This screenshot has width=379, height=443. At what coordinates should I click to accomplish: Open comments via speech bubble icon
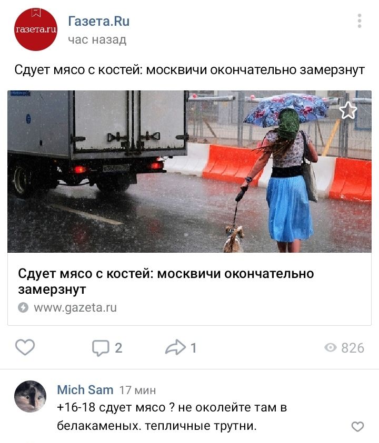pyautogui.click(x=101, y=348)
